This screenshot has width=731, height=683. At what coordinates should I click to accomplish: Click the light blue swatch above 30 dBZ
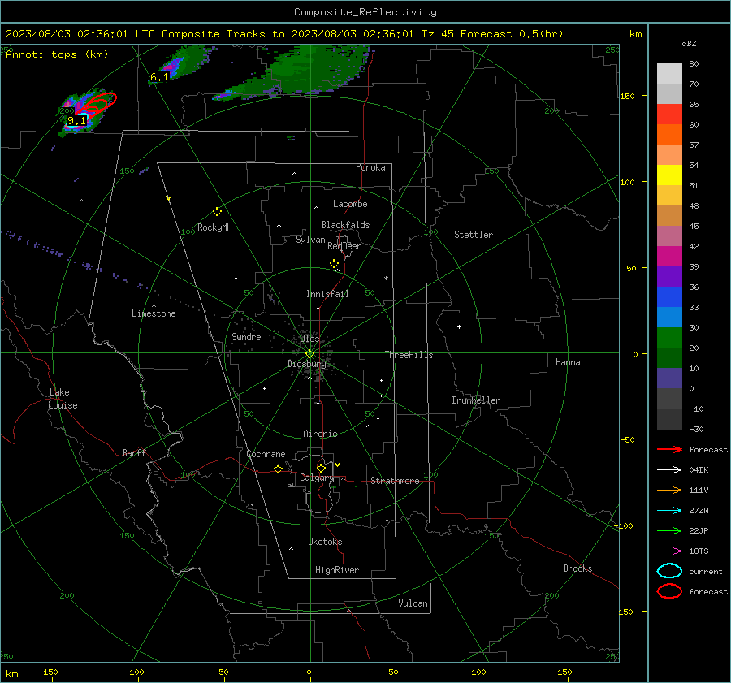[669, 317]
